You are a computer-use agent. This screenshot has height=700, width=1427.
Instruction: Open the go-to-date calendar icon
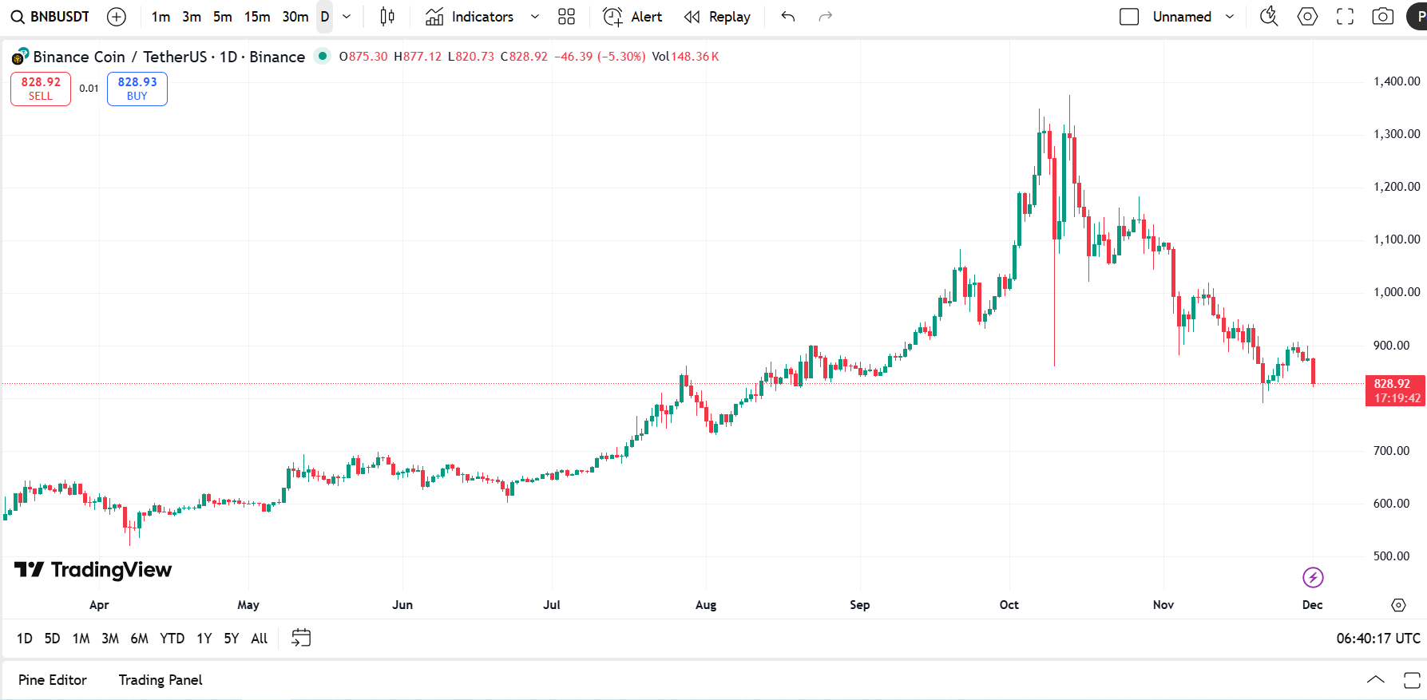[x=301, y=638]
